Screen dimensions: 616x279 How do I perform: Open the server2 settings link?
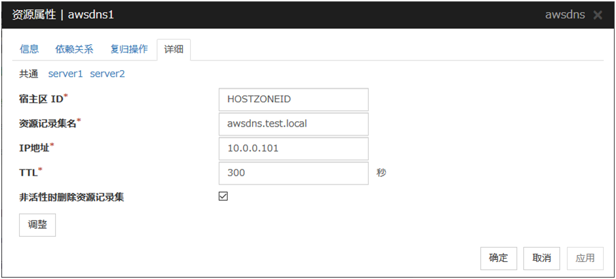(108, 73)
